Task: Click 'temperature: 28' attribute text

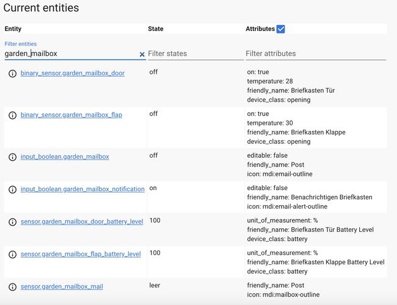Action: coord(269,81)
